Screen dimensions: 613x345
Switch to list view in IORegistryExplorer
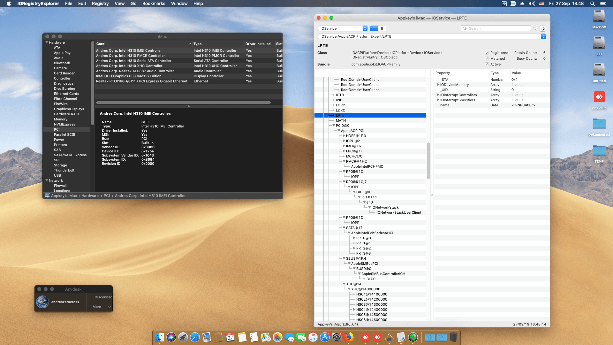tap(374, 28)
